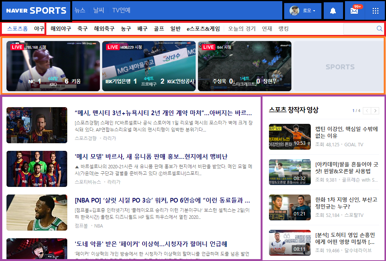Click the 점프볼 source label
Viewport: 386px width, 261px height.
tap(81, 226)
